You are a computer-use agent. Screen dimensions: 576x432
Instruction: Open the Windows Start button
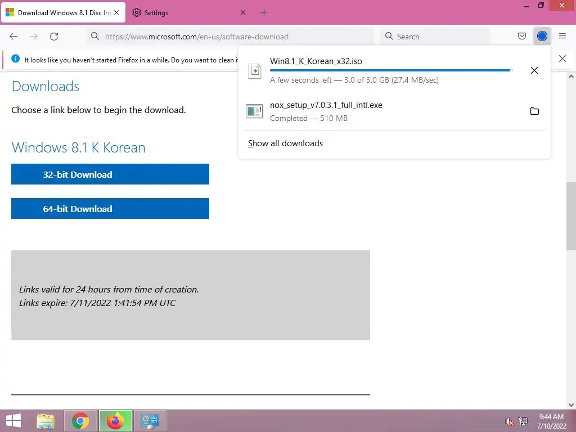coord(13,421)
